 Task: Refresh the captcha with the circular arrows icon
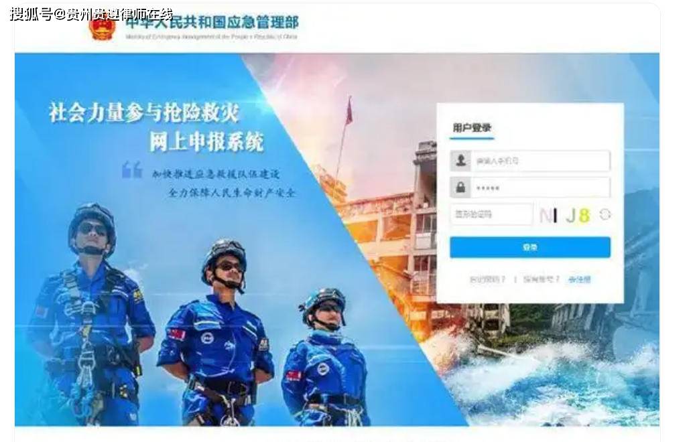[x=605, y=214]
